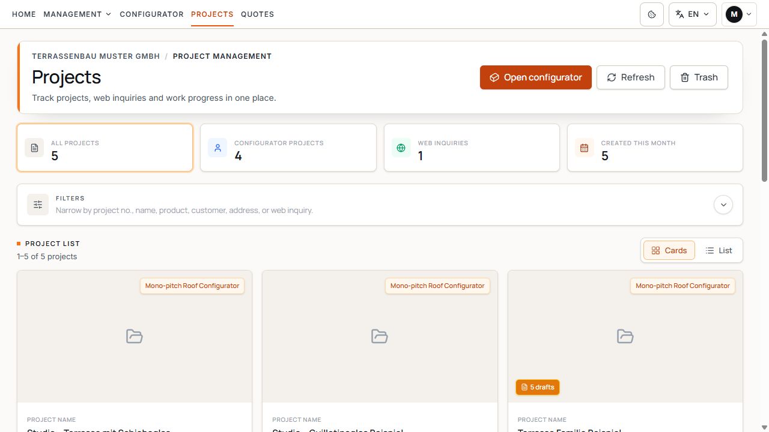The image size is (769, 432).
Task: Click the Configurator Projects person icon
Action: click(217, 148)
